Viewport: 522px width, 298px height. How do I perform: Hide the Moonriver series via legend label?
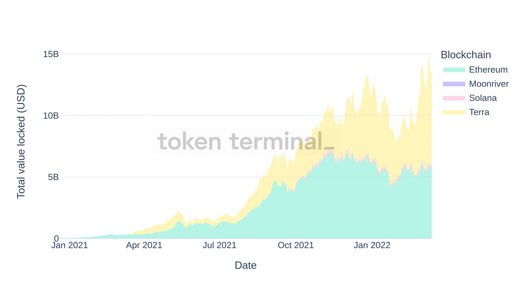[489, 84]
